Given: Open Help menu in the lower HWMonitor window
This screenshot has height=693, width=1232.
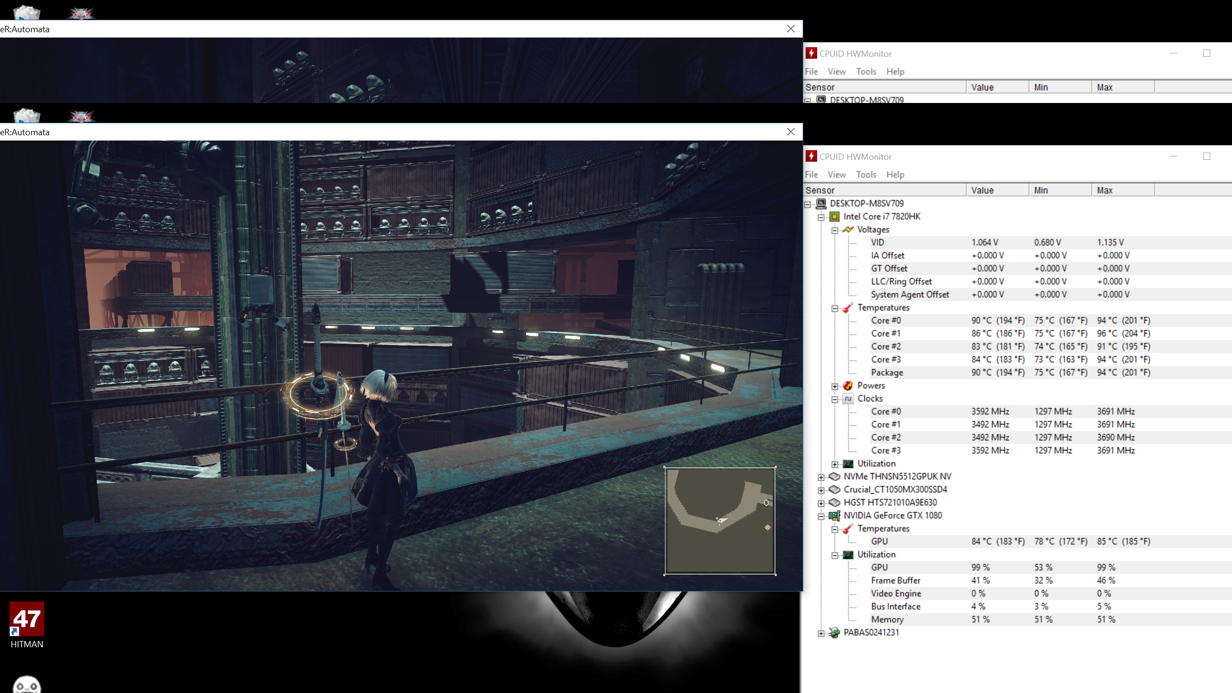Looking at the screenshot, I should tap(895, 174).
